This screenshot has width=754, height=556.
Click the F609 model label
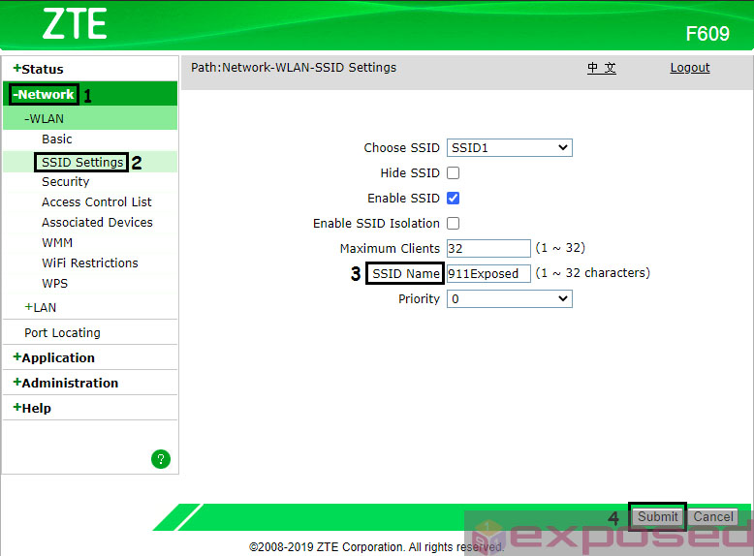coord(707,34)
